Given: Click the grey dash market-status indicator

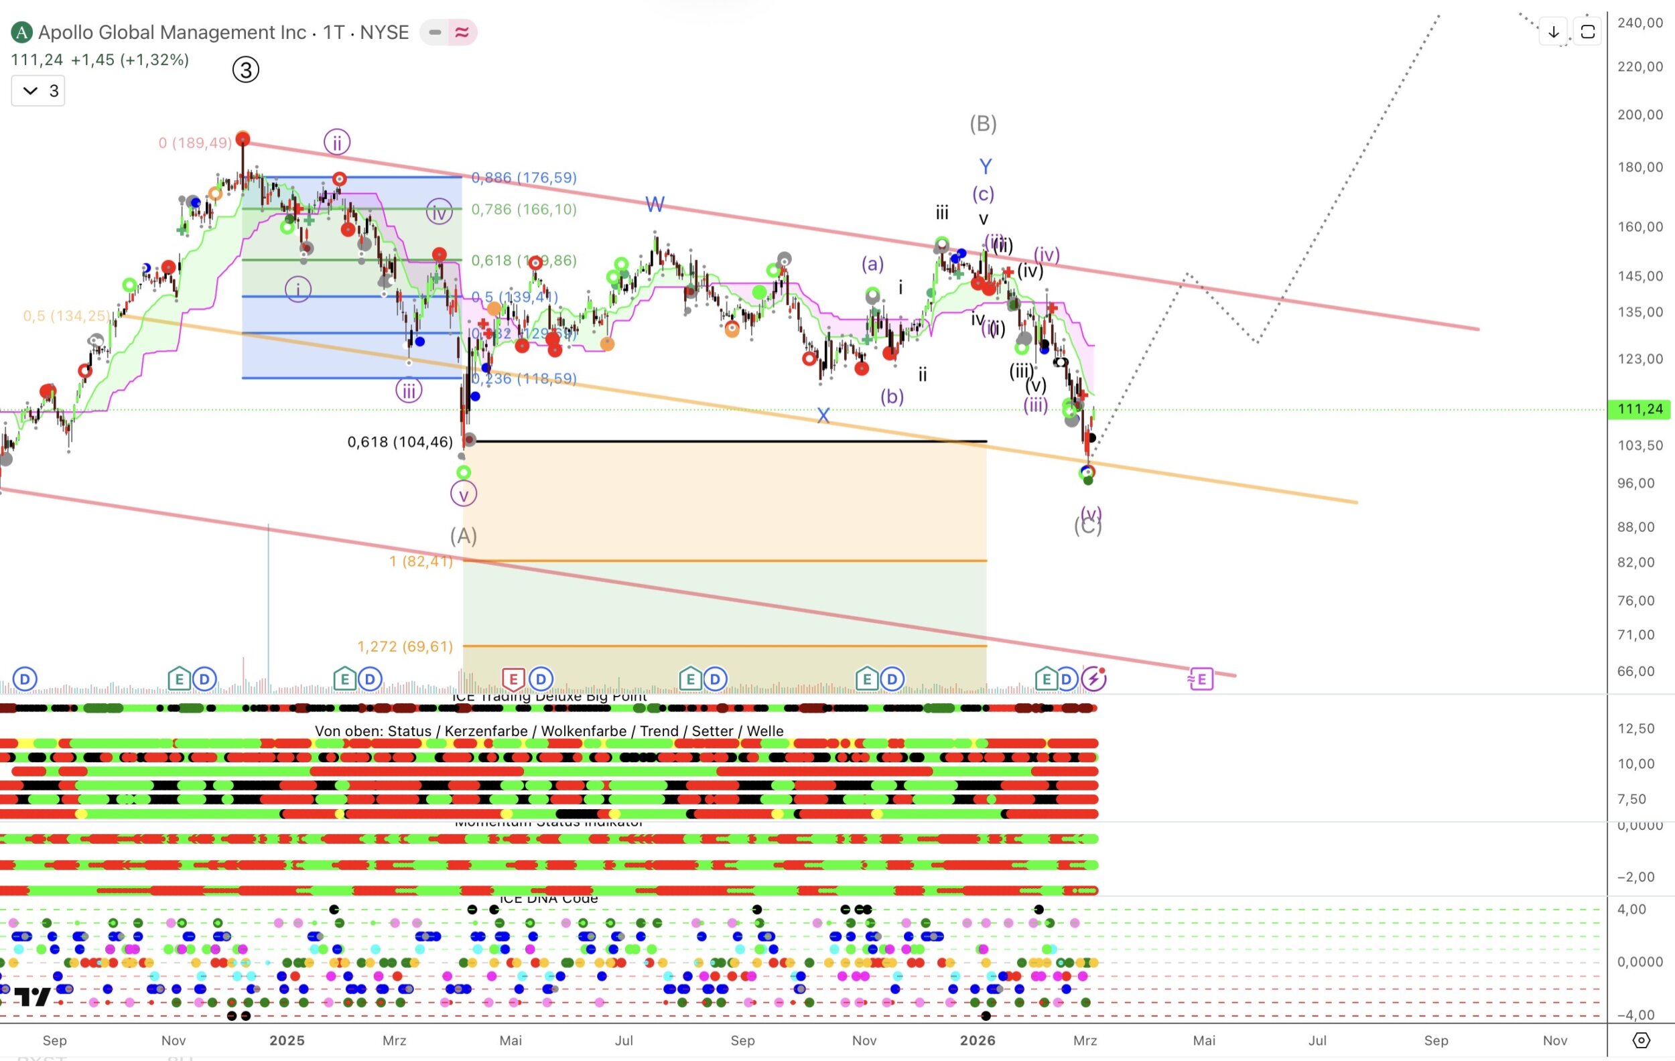Looking at the screenshot, I should 435,32.
